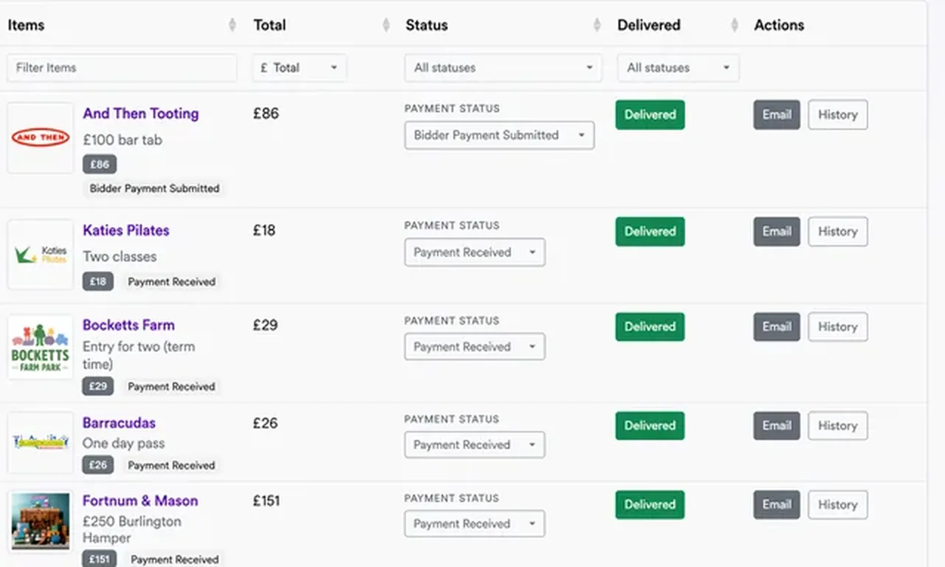
Task: View History for Katies Pilates
Action: pyautogui.click(x=838, y=232)
